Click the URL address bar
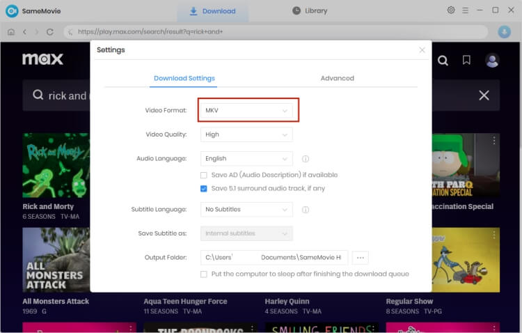The height and width of the screenshot is (333, 522). (276, 32)
